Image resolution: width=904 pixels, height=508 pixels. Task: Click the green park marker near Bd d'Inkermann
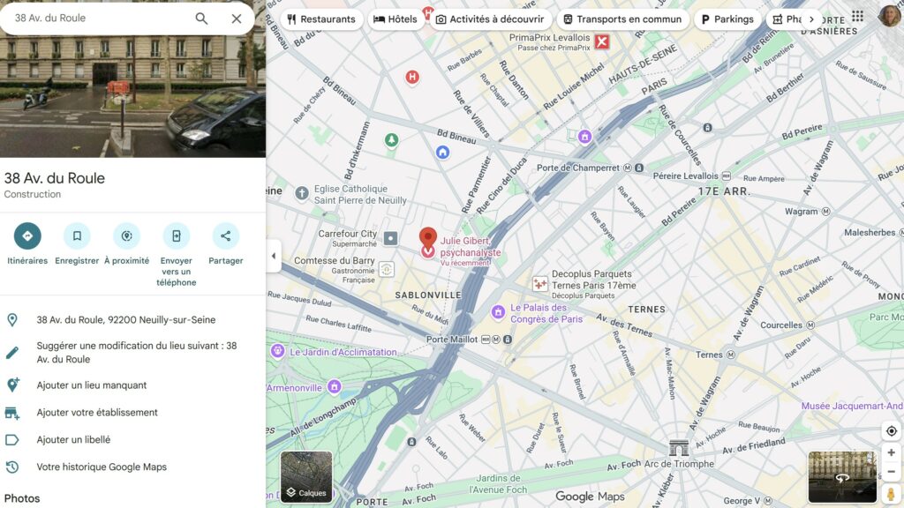(391, 140)
